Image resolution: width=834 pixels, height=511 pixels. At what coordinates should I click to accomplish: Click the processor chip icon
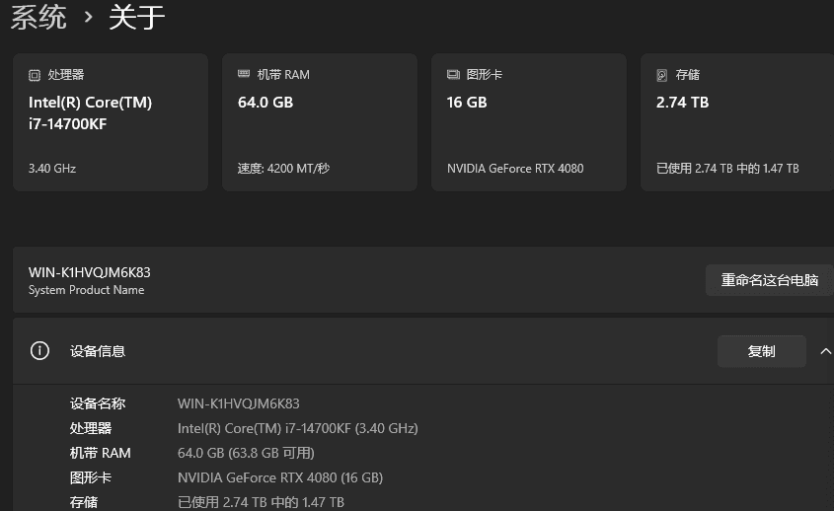pos(35,75)
